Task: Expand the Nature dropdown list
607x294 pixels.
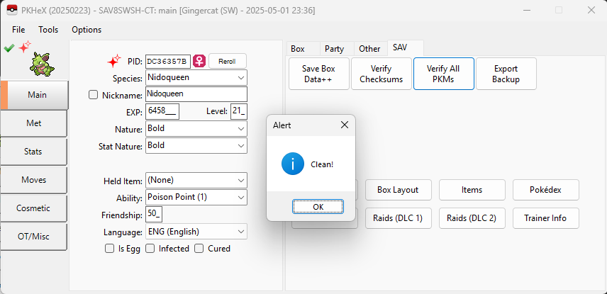Action: pyautogui.click(x=196, y=129)
